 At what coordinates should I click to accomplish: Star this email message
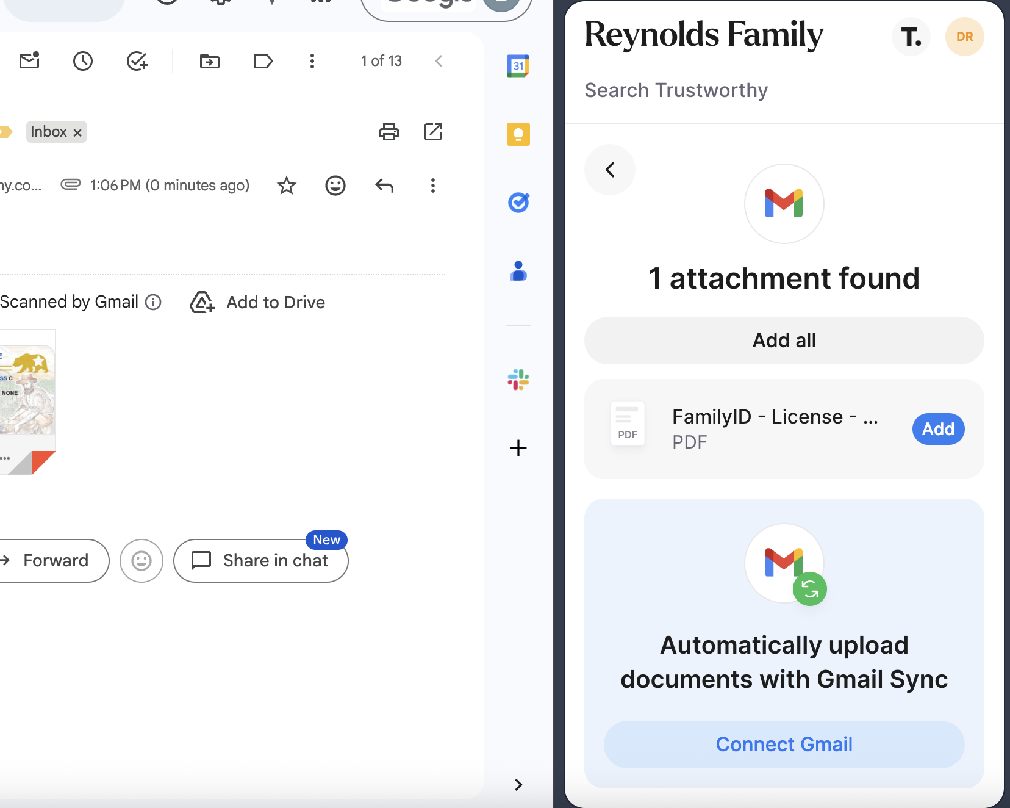(x=287, y=186)
